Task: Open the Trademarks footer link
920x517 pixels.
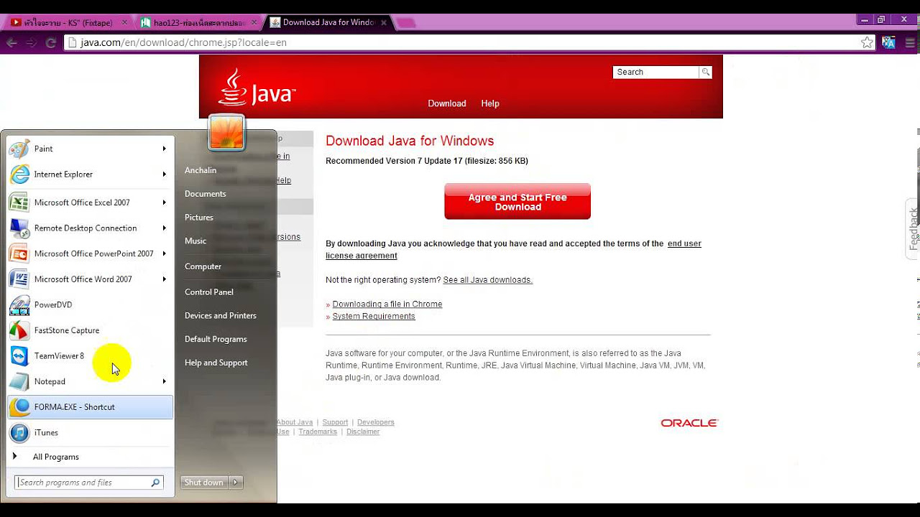Action: (x=318, y=432)
